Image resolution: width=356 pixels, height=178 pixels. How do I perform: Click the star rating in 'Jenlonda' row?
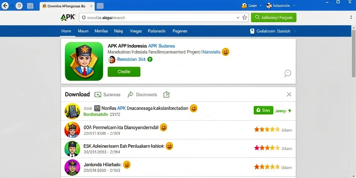(x=267, y=167)
